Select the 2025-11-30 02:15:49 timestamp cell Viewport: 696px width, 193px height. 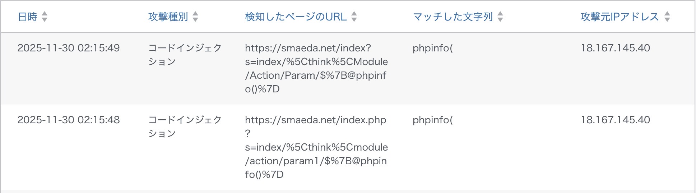click(69, 48)
